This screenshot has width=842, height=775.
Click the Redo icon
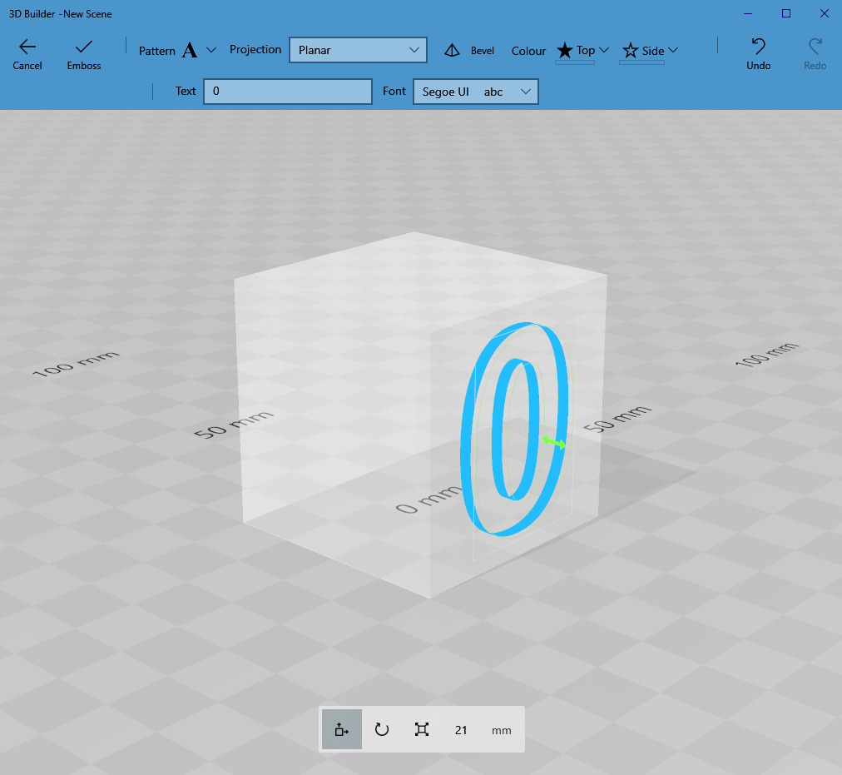click(814, 50)
